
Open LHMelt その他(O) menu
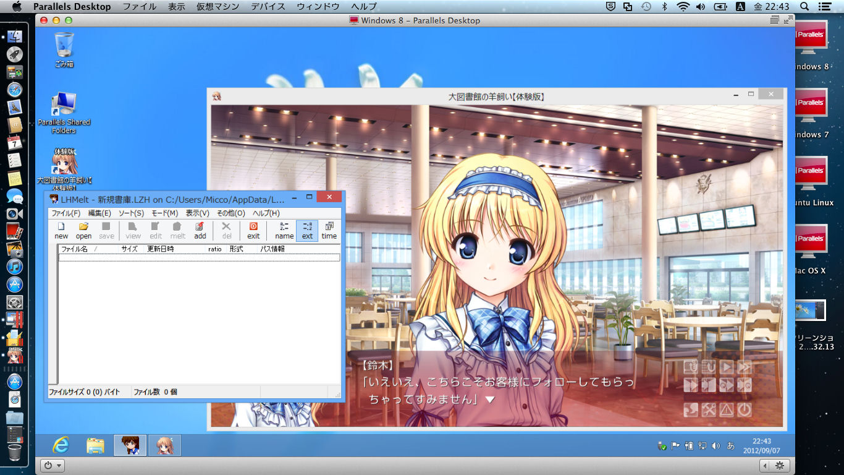231,213
